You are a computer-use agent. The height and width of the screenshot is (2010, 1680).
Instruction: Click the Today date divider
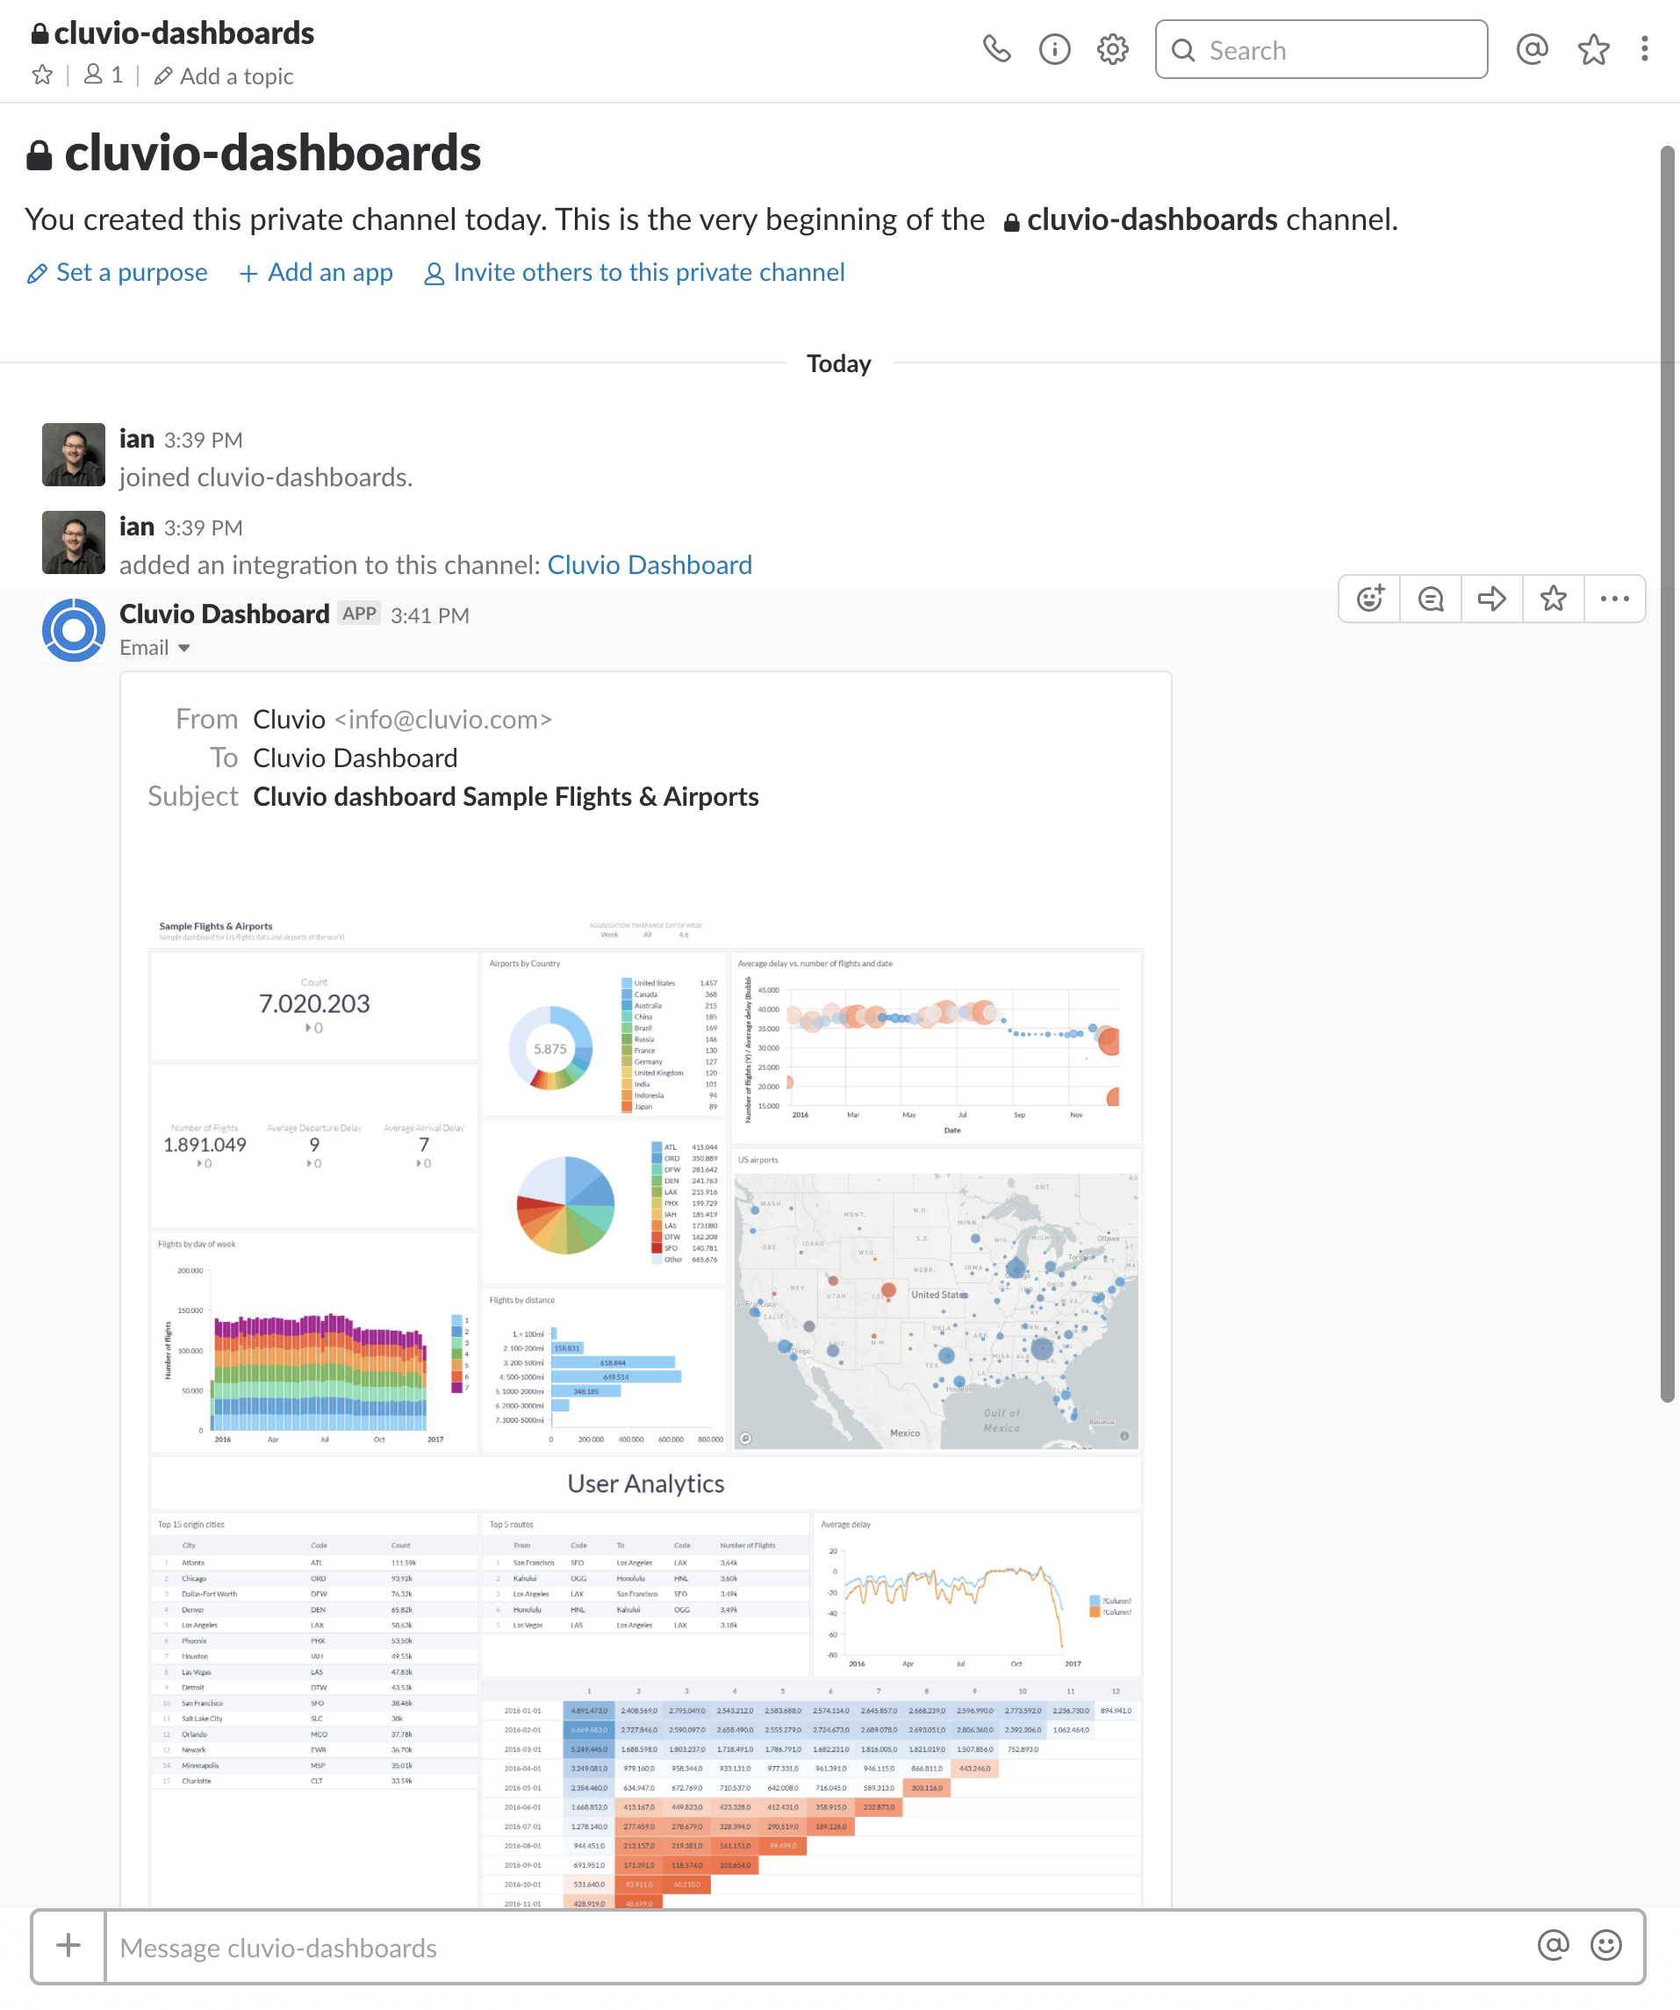tap(838, 363)
